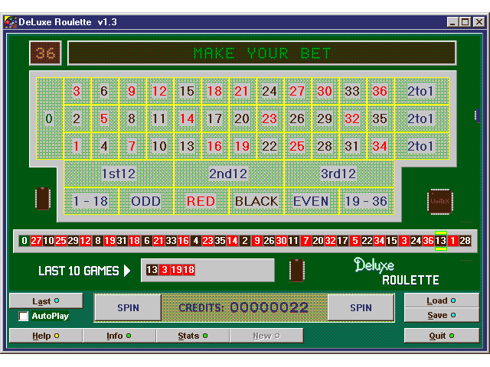Place a bet on RED

pyautogui.click(x=201, y=201)
